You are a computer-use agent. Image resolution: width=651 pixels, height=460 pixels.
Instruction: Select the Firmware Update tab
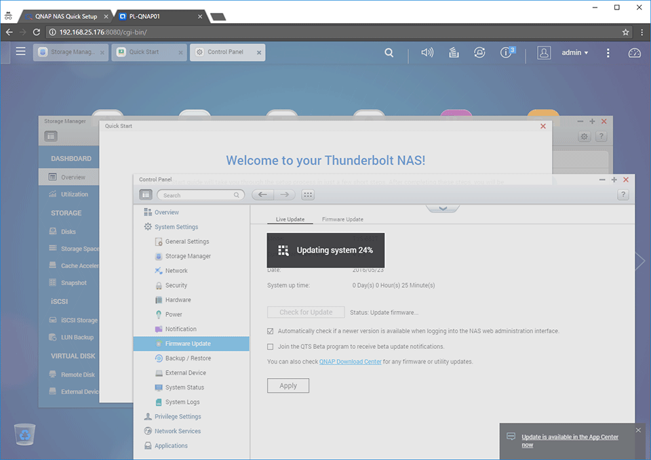point(342,219)
